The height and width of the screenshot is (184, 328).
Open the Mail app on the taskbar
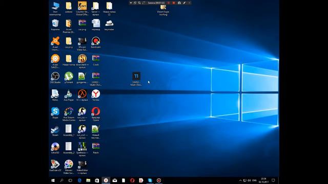click(x=115, y=180)
